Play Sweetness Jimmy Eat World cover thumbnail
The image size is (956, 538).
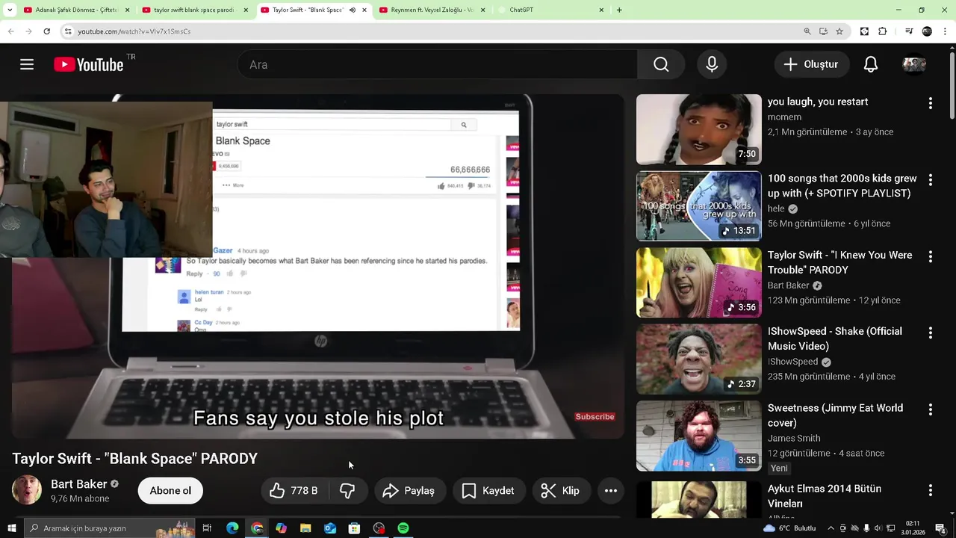tap(698, 436)
